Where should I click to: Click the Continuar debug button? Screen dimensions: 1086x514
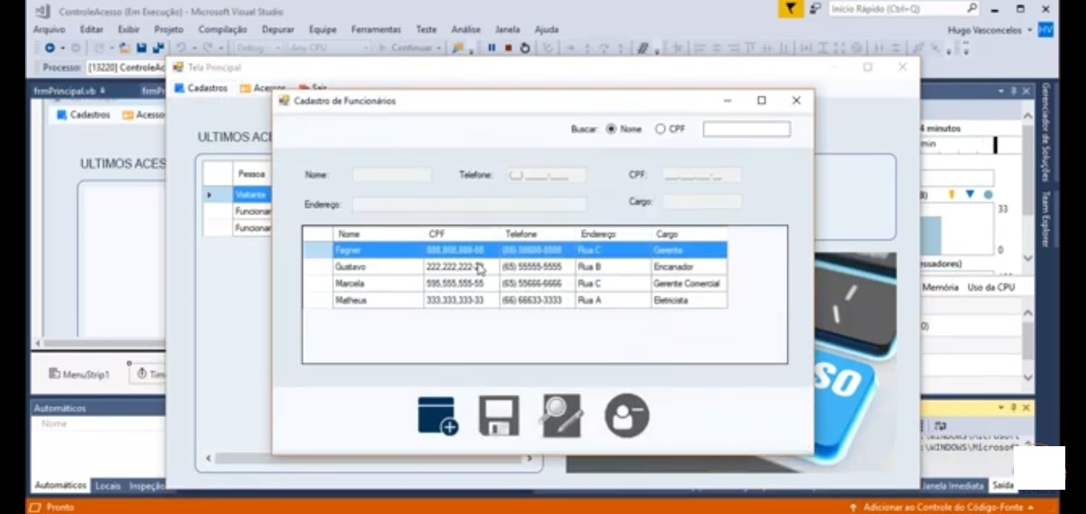point(406,48)
